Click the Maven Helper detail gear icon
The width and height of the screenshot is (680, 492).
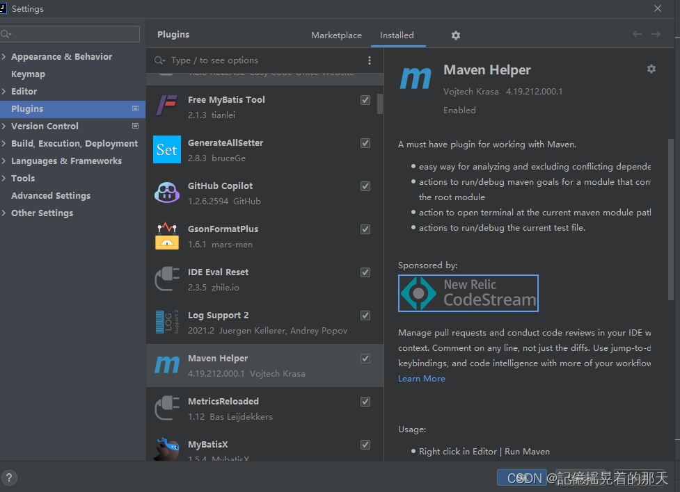pos(651,69)
